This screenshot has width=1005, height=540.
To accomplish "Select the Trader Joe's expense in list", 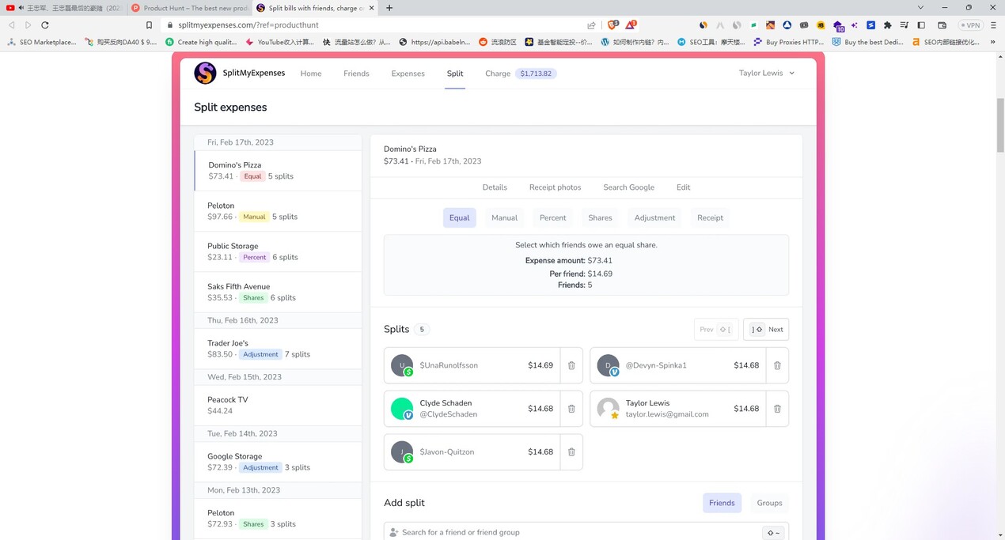I will click(278, 349).
